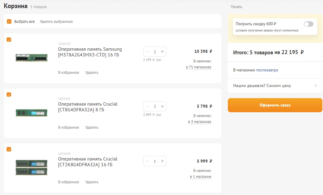The width and height of the screenshot is (323, 195).
Task: Open the Samsung memory product thumbnail
Action: click(x=32, y=58)
